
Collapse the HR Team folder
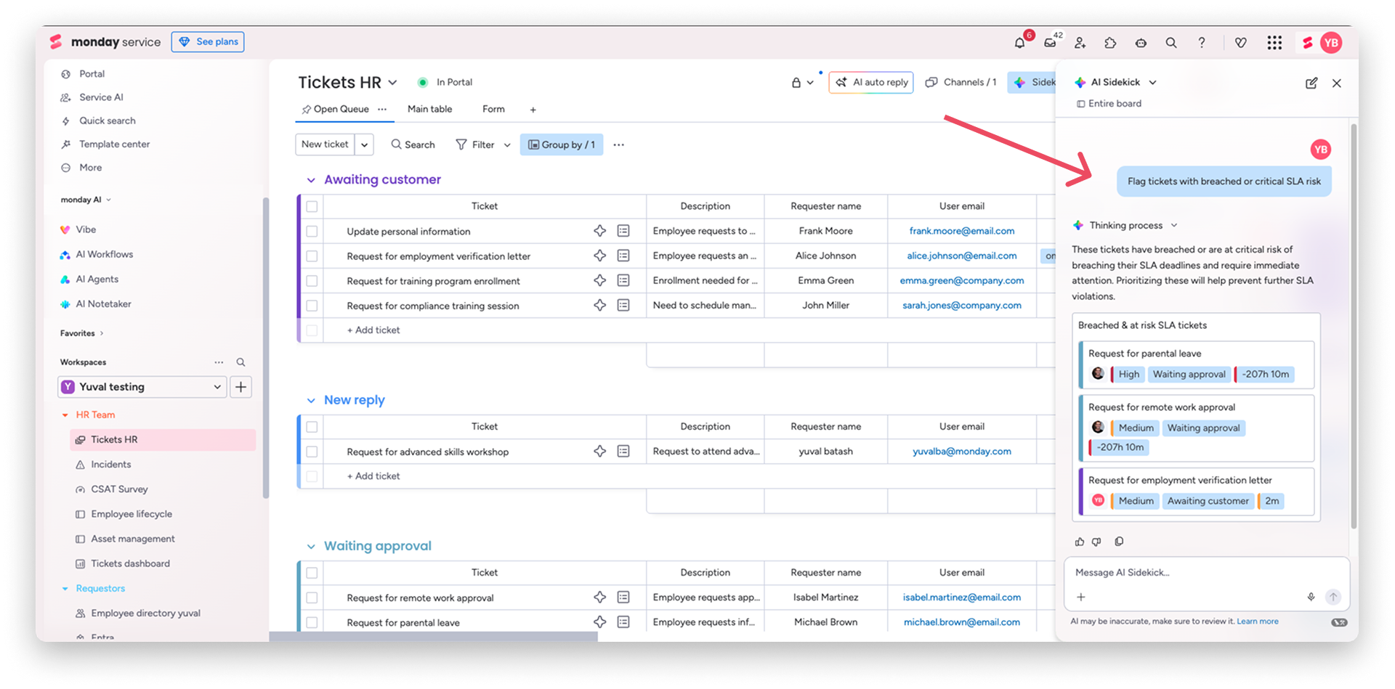coord(65,415)
